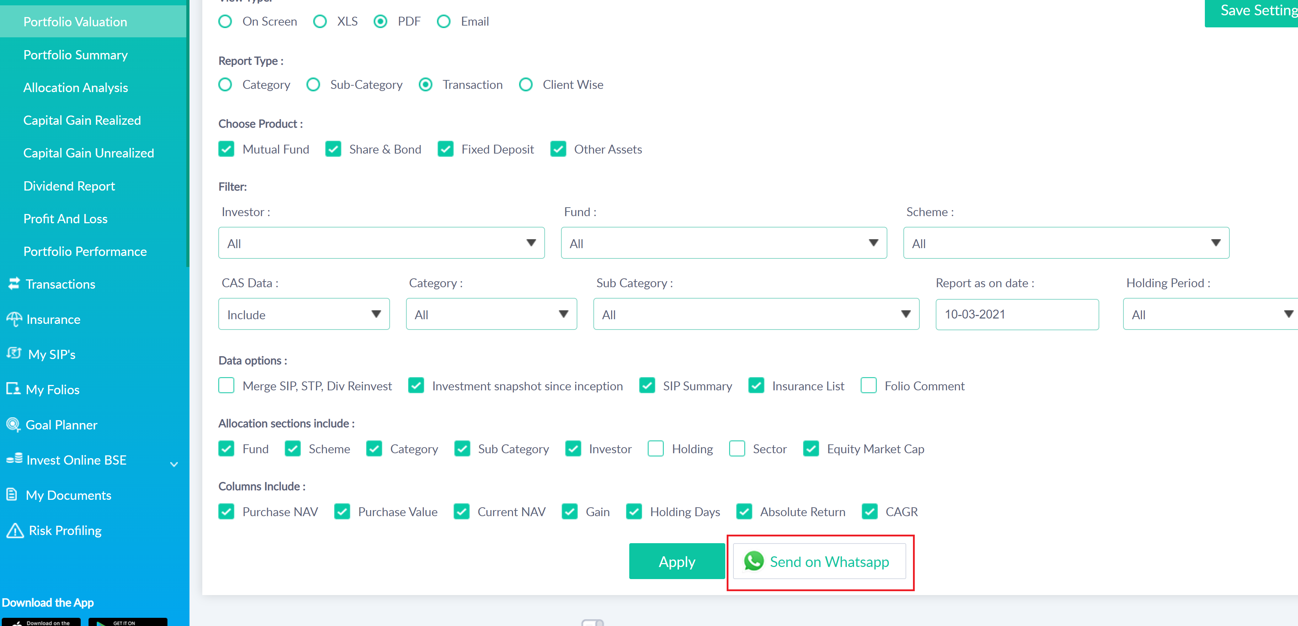Uncheck the Fixed Deposit product checkbox
The image size is (1298, 626).
coord(445,149)
